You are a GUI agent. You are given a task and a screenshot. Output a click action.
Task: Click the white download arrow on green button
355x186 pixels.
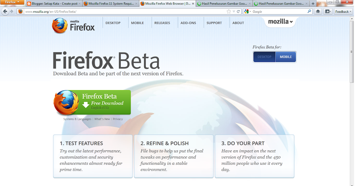click(85, 105)
